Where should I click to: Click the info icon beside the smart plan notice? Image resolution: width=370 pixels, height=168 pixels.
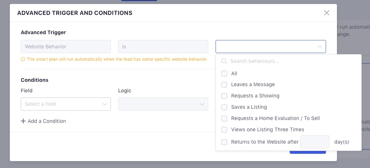pos(23,59)
